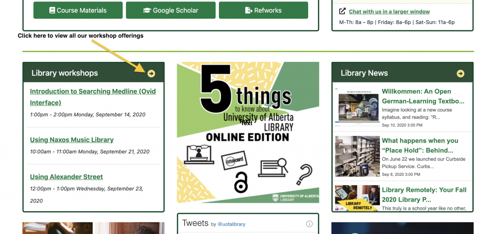Viewport: 481px width, 234px height.
Task: Click the graduation cap icon on Google Scholar
Action: pyautogui.click(x=147, y=10)
